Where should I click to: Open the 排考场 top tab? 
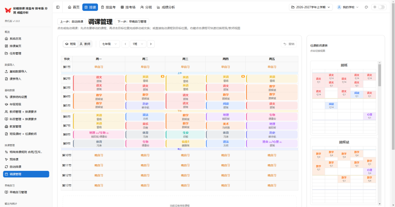point(128,7)
